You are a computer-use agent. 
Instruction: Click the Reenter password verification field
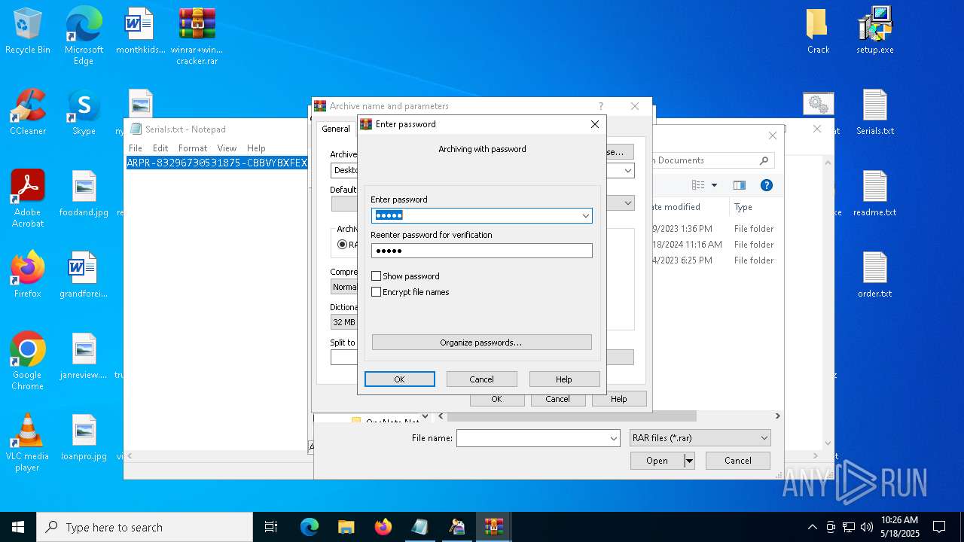tap(482, 251)
